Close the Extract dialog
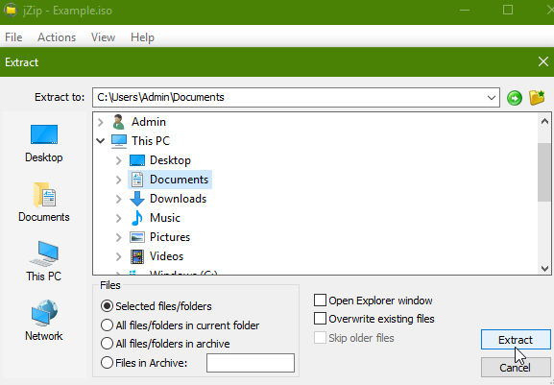The image size is (554, 385). click(543, 61)
